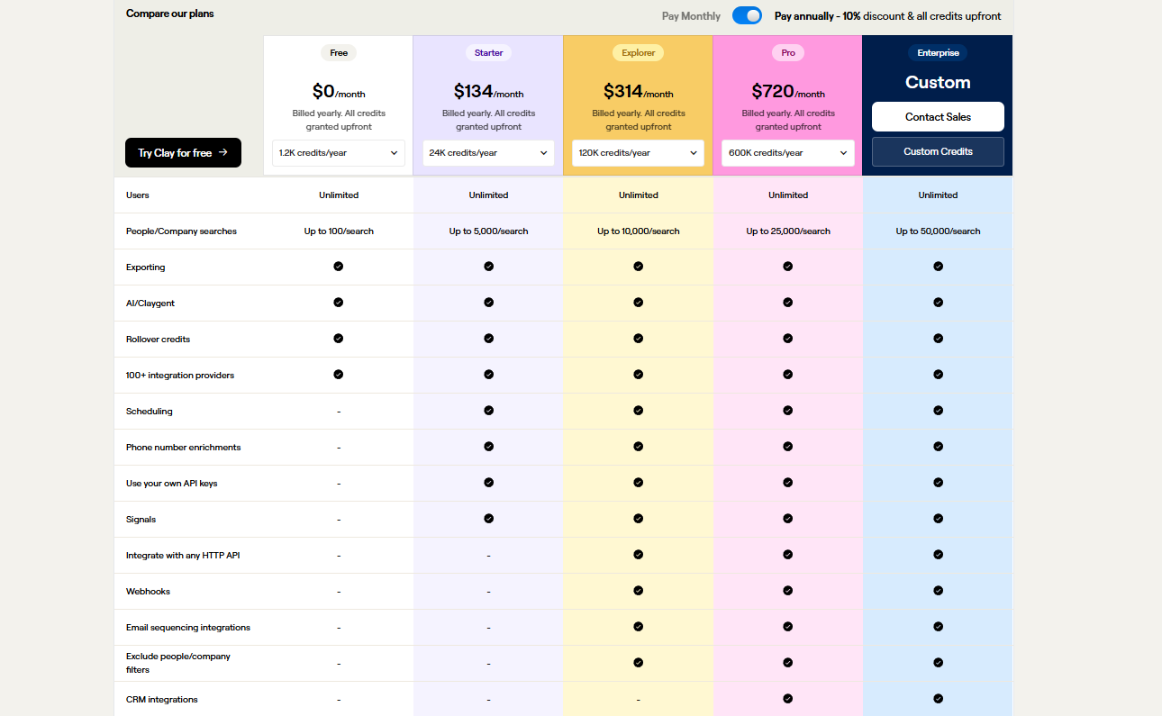The image size is (1162, 716).
Task: Click the Rollover credits checkmark under Explorer
Action: pos(638,339)
